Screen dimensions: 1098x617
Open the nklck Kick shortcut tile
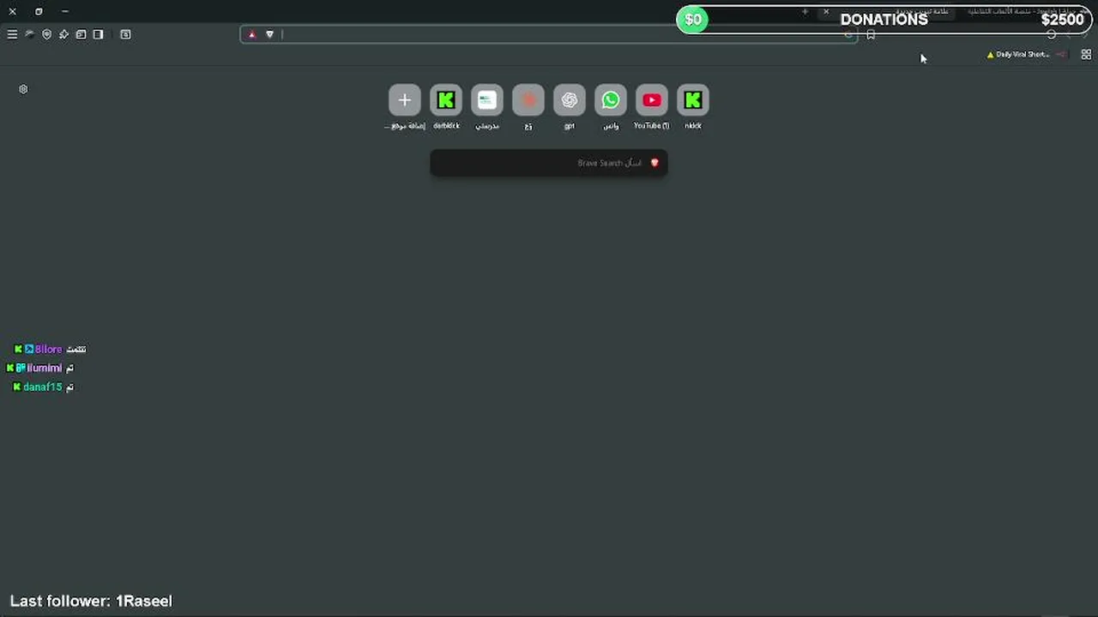pos(693,100)
